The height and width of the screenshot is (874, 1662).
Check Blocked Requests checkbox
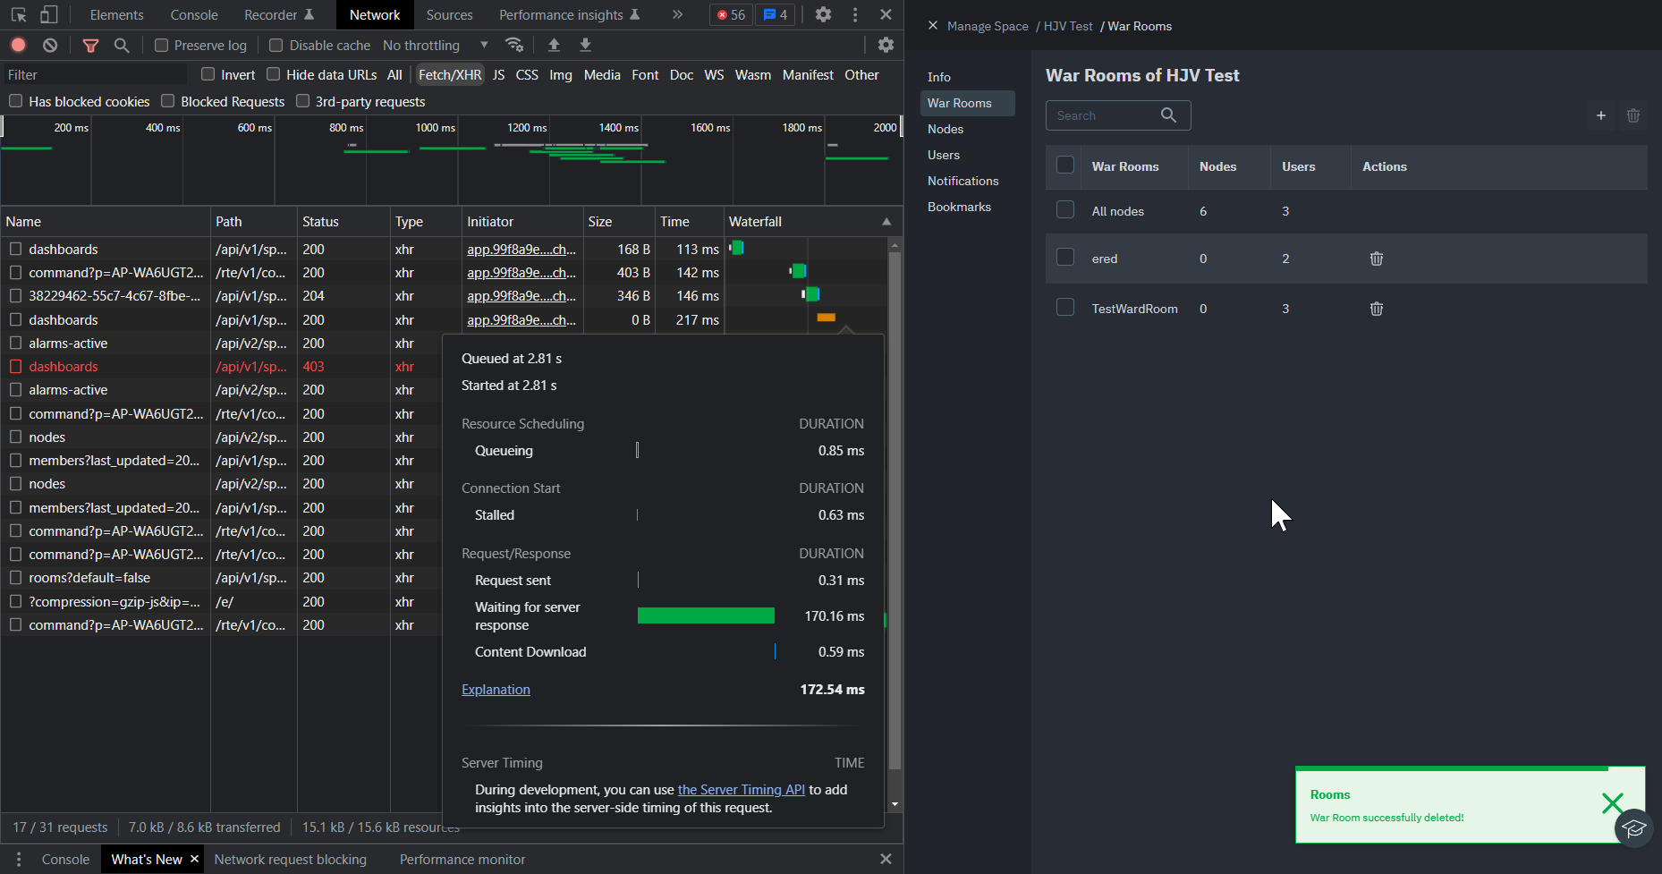coord(168,101)
